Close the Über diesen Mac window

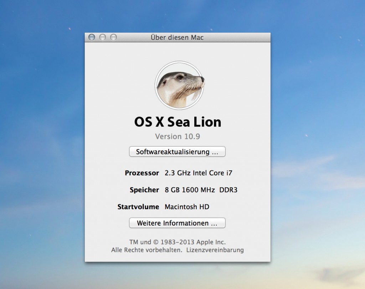(x=92, y=37)
